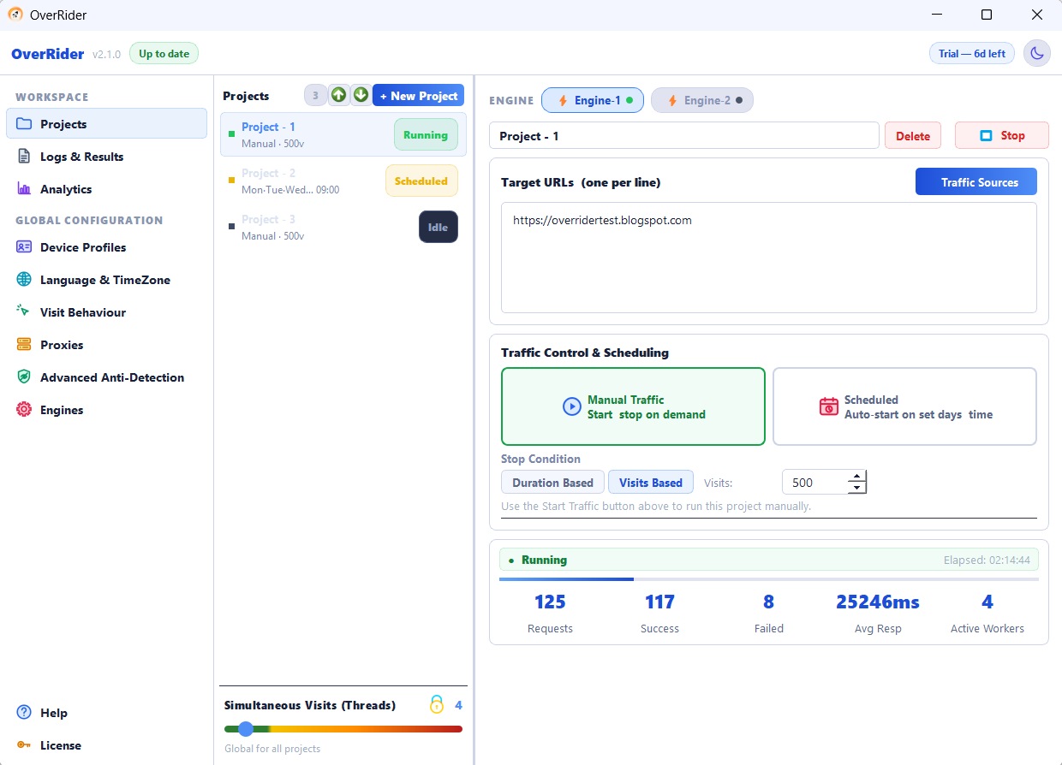Open the Projects sidebar section
The width and height of the screenshot is (1062, 765).
pyautogui.click(x=106, y=123)
